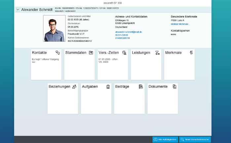Click the Aufgaben clipboard icon
Screen dimensions: 231x143
[108, 87]
